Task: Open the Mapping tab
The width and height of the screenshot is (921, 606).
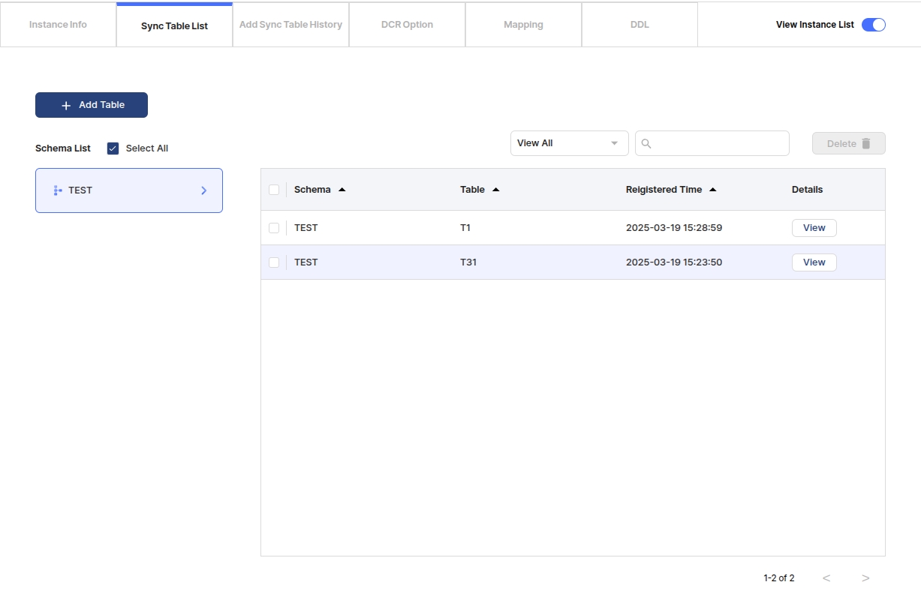Action: (x=523, y=25)
